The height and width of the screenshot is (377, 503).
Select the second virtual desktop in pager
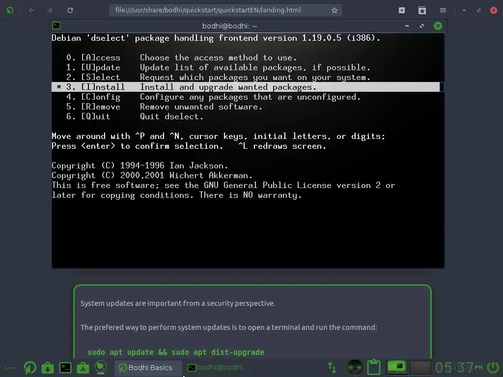[x=420, y=367]
